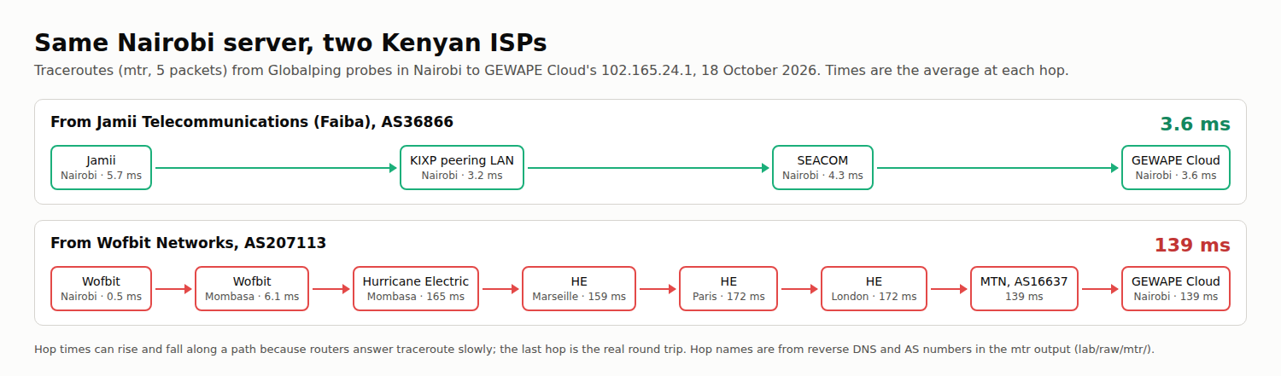Select the HE Paris 172 ms hop box
1281x376 pixels.
[x=728, y=288]
